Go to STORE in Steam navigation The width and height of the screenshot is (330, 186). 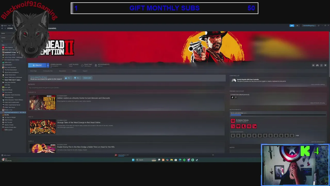point(10,28)
